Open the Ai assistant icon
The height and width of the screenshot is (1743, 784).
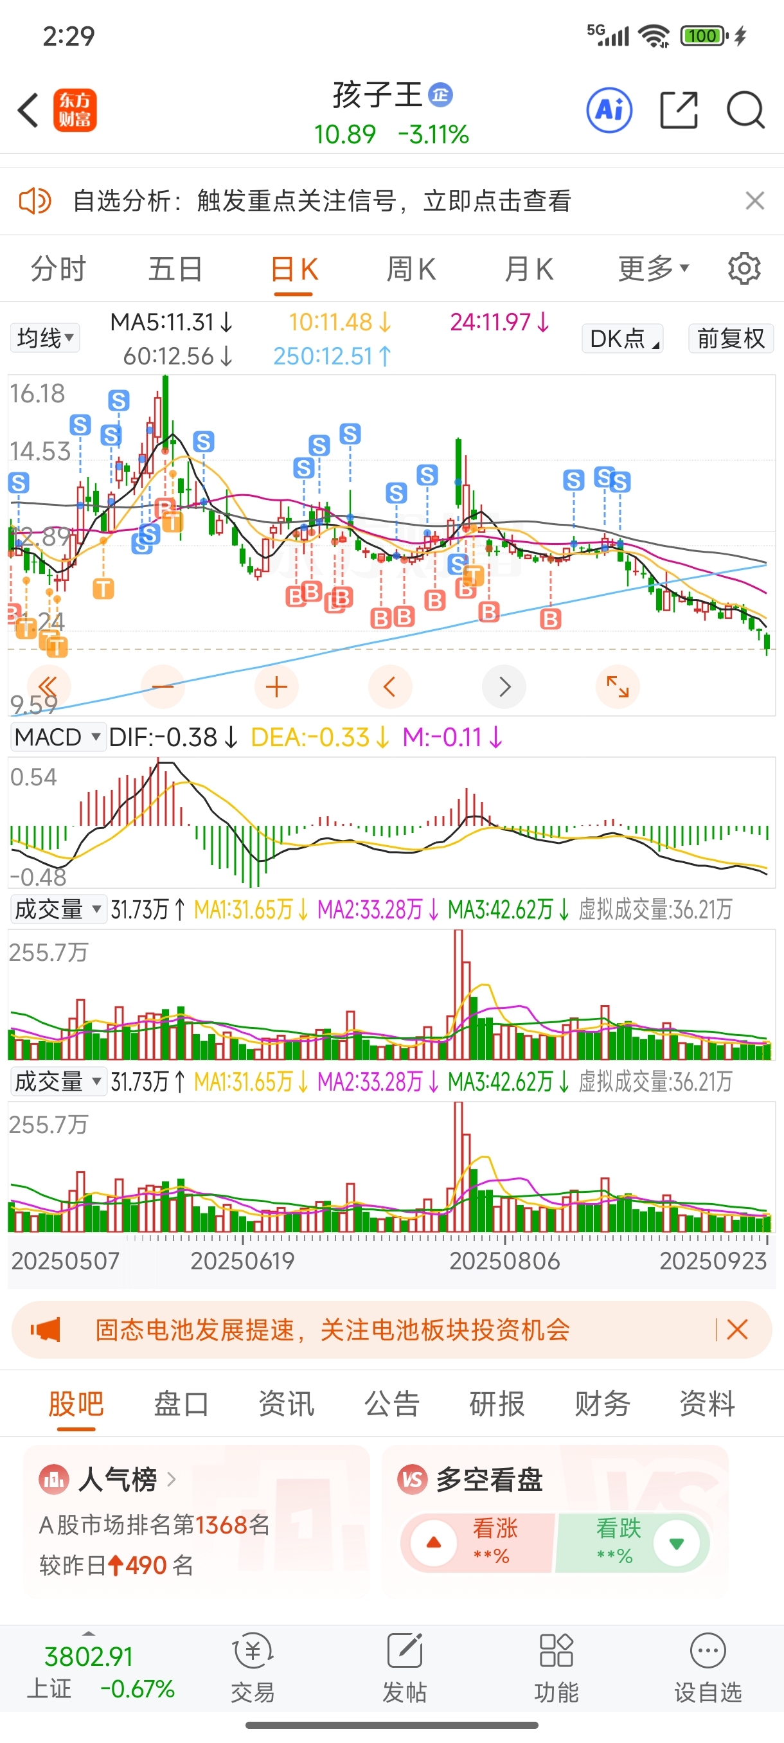point(609,110)
